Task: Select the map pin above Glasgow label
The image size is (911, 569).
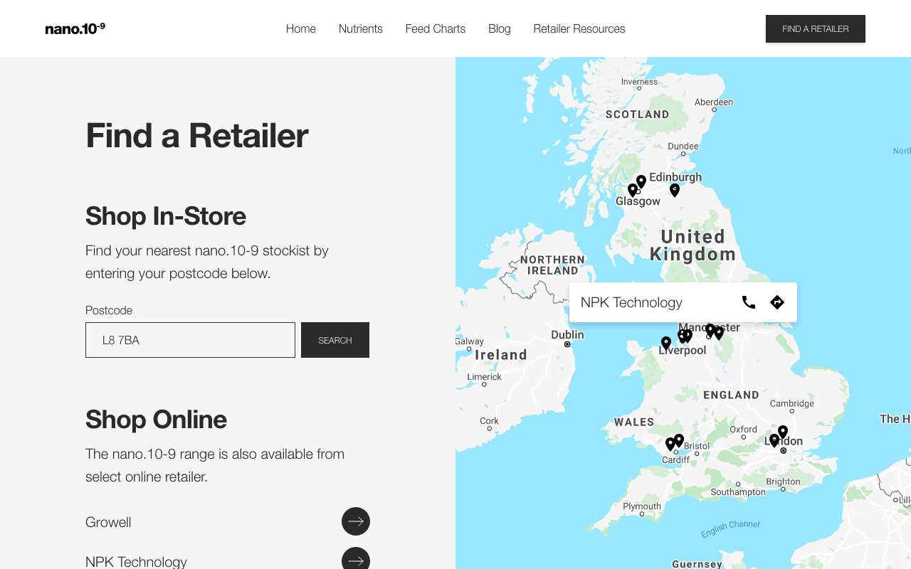Action: pos(633,190)
